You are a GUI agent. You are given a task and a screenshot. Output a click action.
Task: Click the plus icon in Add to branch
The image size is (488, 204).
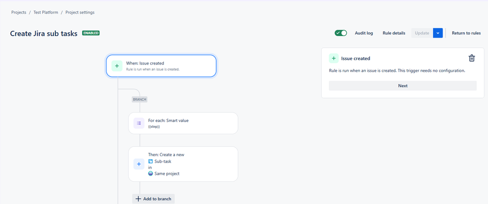tap(138, 199)
